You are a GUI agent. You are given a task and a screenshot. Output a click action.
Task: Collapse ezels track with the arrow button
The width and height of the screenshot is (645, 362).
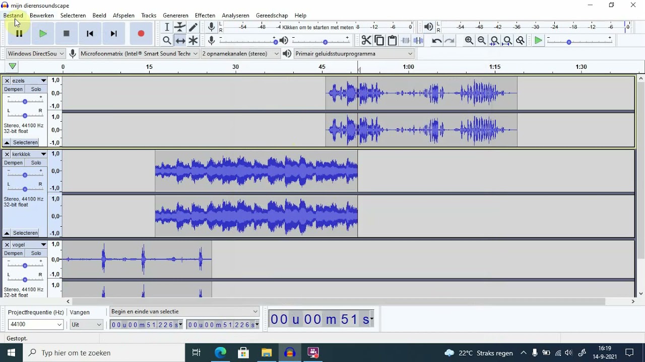[7, 143]
